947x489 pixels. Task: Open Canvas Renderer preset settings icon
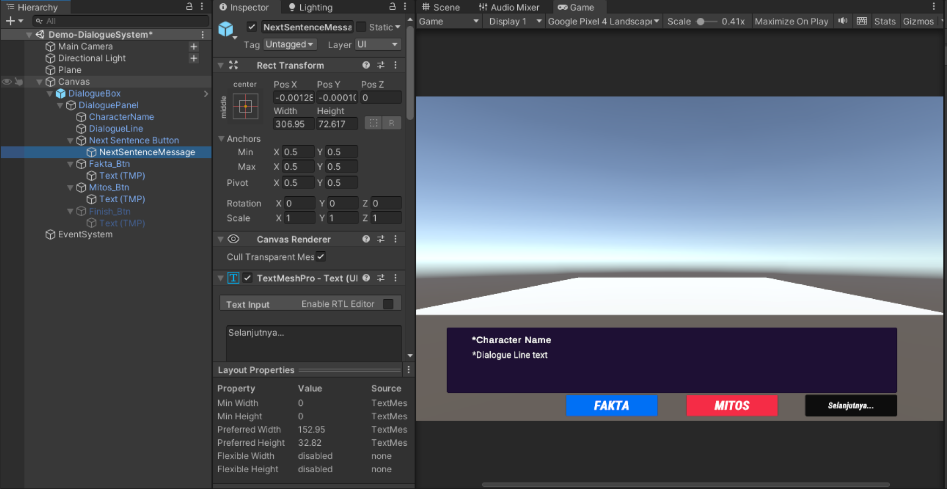coord(381,239)
